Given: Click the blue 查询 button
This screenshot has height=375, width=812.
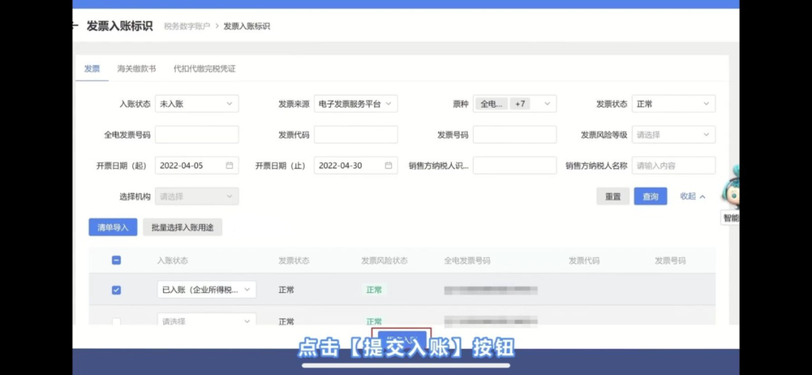Looking at the screenshot, I should click(x=650, y=196).
